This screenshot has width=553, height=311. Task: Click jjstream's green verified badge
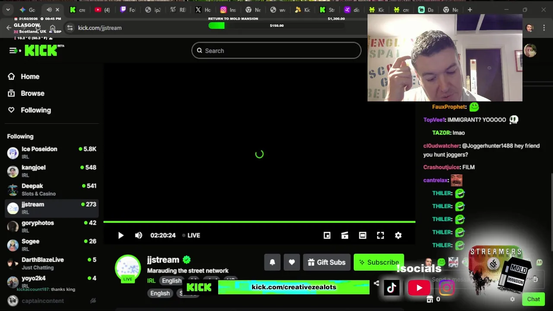point(187,260)
